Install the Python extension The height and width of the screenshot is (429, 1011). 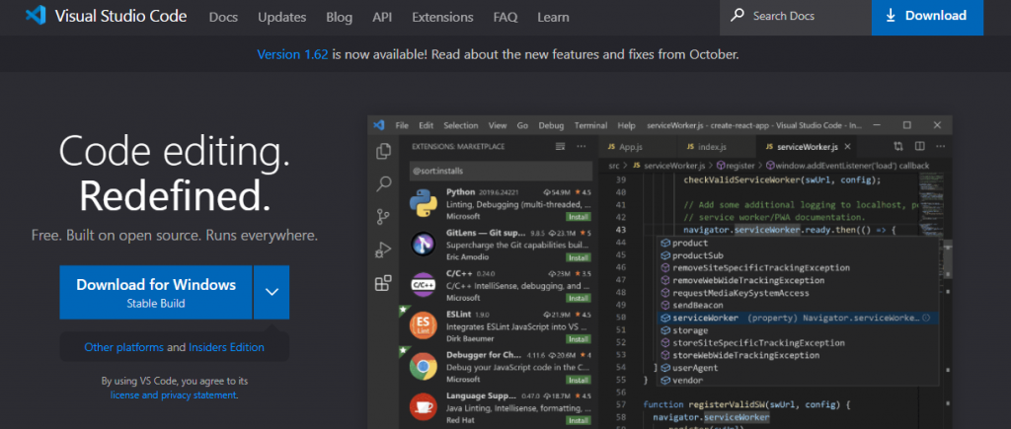click(579, 217)
